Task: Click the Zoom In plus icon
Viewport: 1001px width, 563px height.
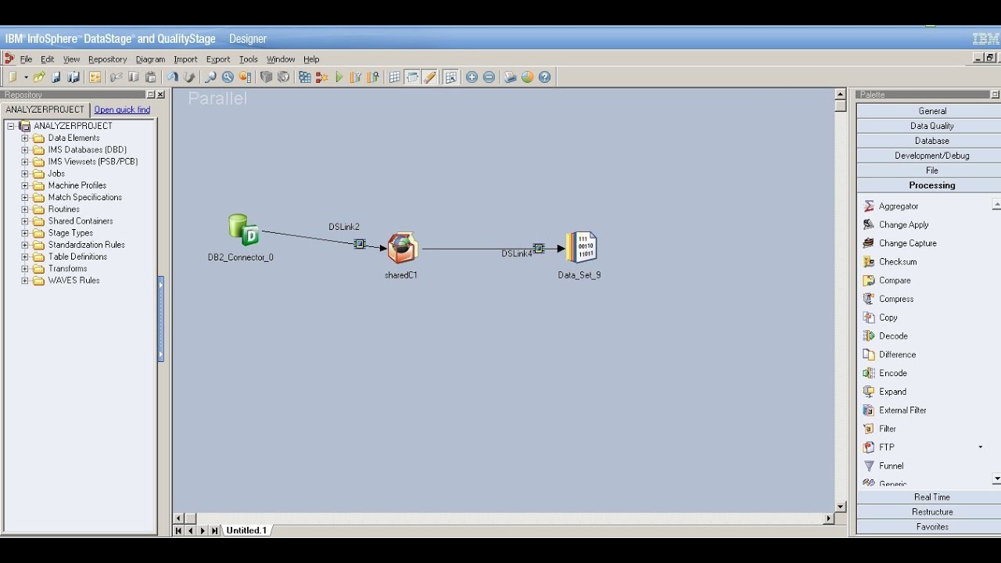Action: point(472,77)
